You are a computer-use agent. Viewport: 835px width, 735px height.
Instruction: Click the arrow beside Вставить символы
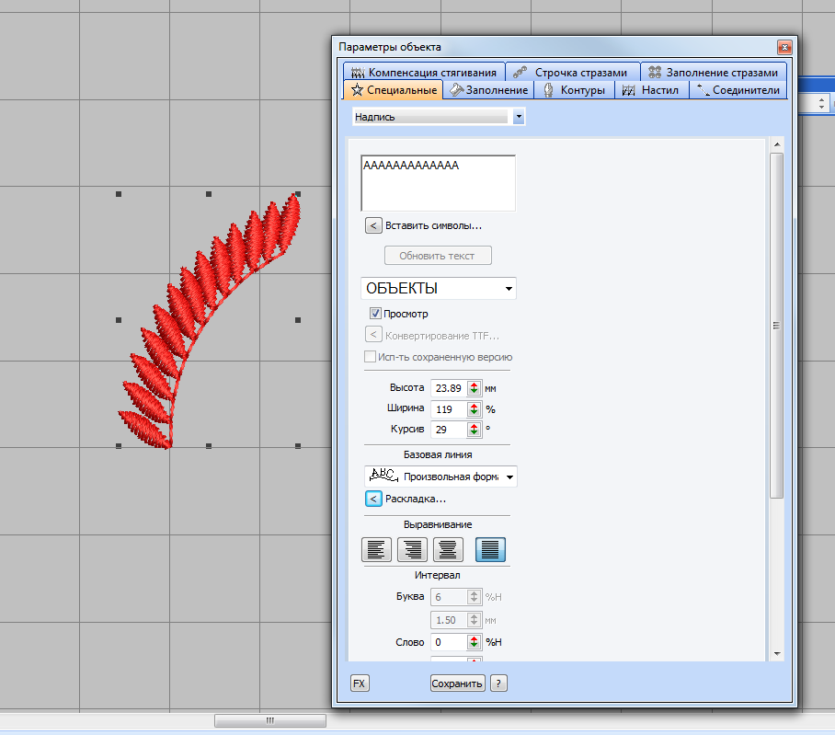click(373, 225)
